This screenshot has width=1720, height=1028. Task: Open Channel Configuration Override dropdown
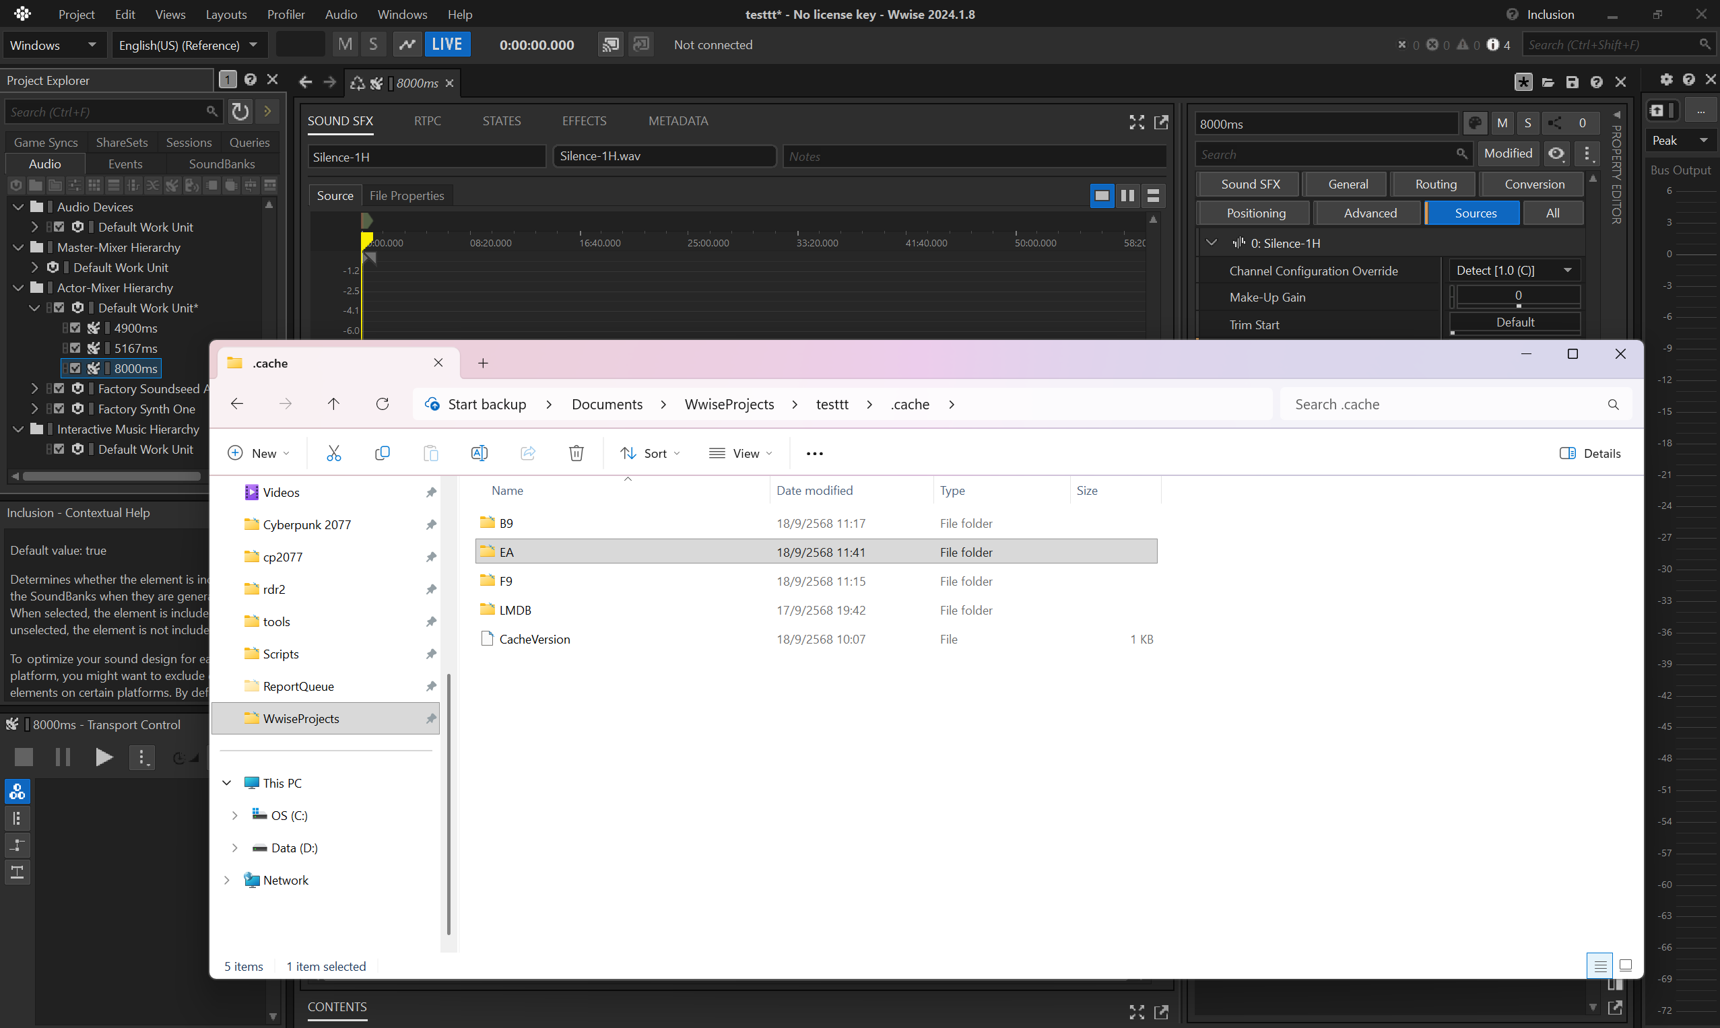tap(1513, 270)
